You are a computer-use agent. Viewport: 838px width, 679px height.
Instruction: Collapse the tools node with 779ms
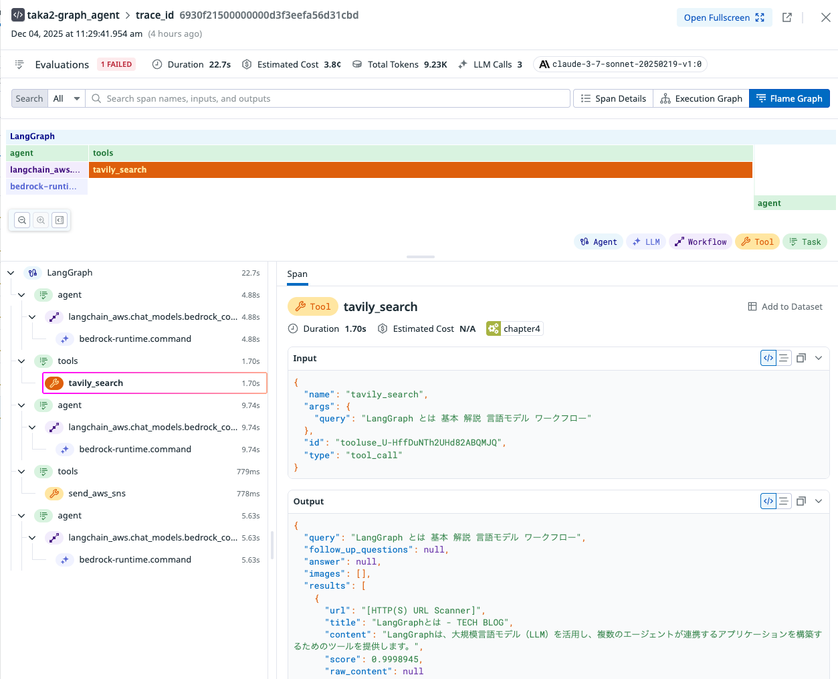(x=21, y=472)
